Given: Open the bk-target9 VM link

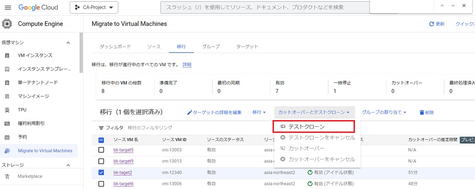Looking at the screenshot, I should pos(124,161).
